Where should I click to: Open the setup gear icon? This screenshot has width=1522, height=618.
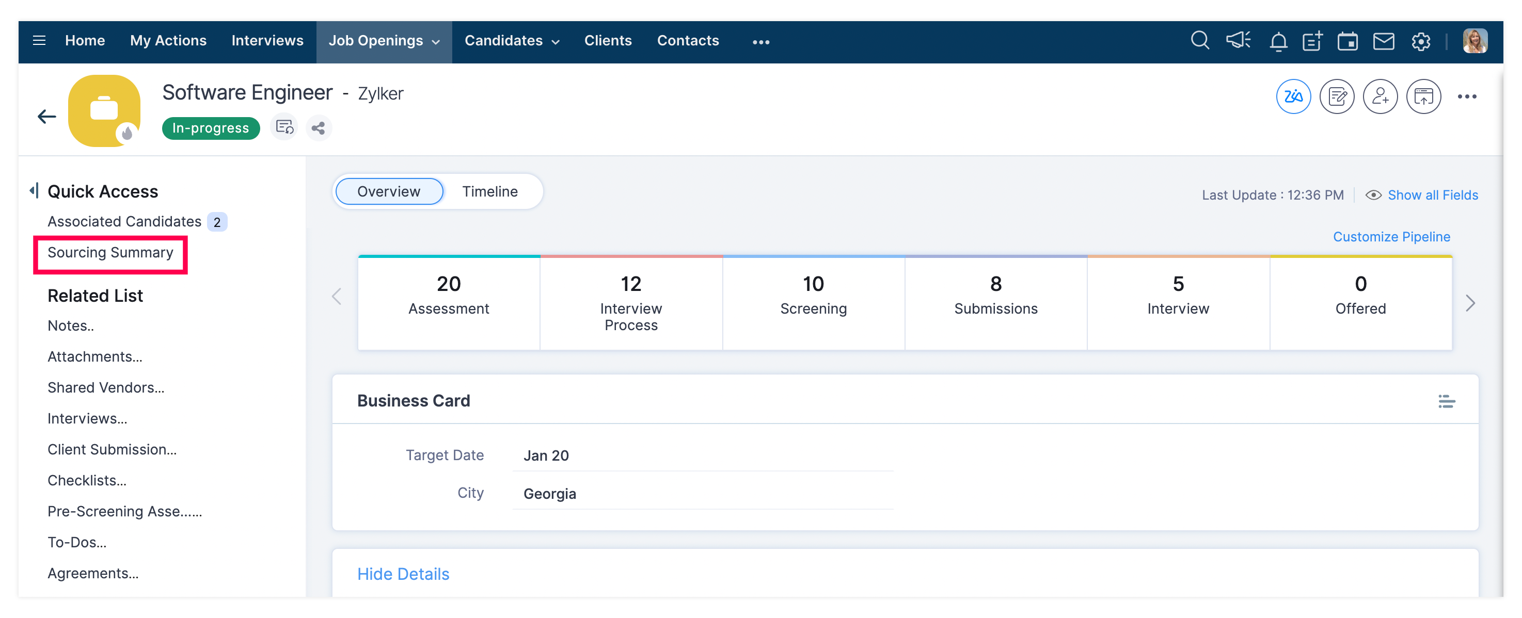[1420, 41]
